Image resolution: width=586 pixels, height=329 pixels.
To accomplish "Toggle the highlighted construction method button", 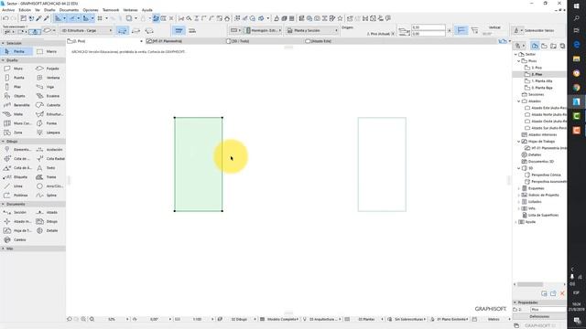I will [179, 30].
